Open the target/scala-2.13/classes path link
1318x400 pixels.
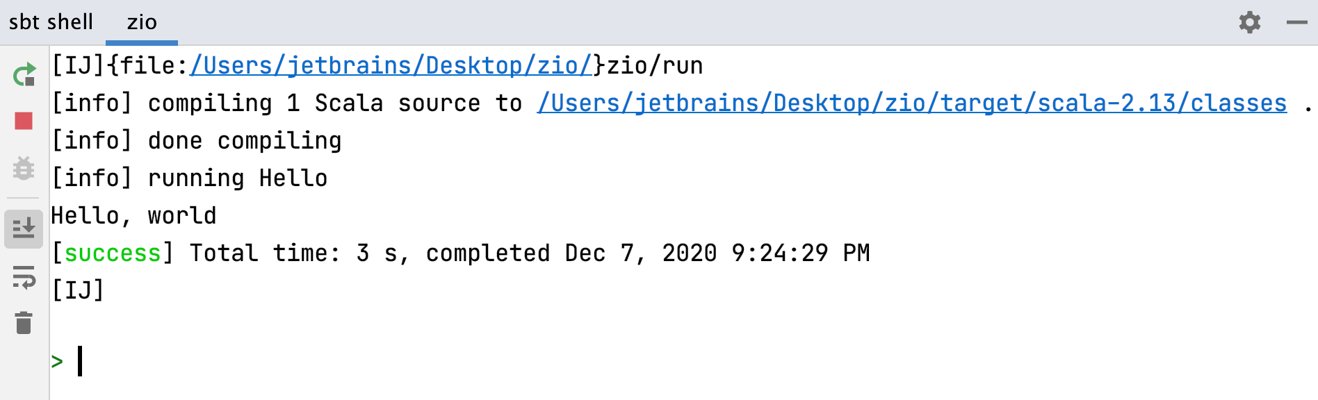point(911,103)
